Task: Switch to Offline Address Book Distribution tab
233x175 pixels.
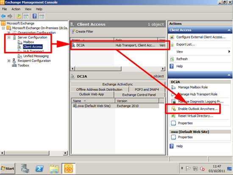Action: (x=99, y=90)
